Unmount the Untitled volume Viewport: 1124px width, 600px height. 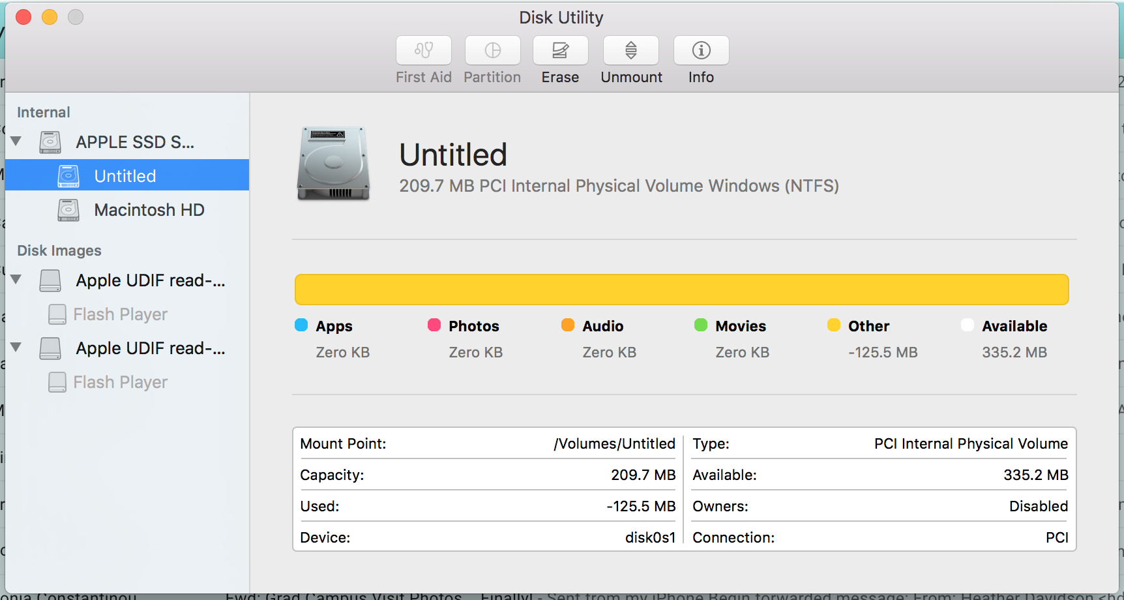tap(630, 59)
